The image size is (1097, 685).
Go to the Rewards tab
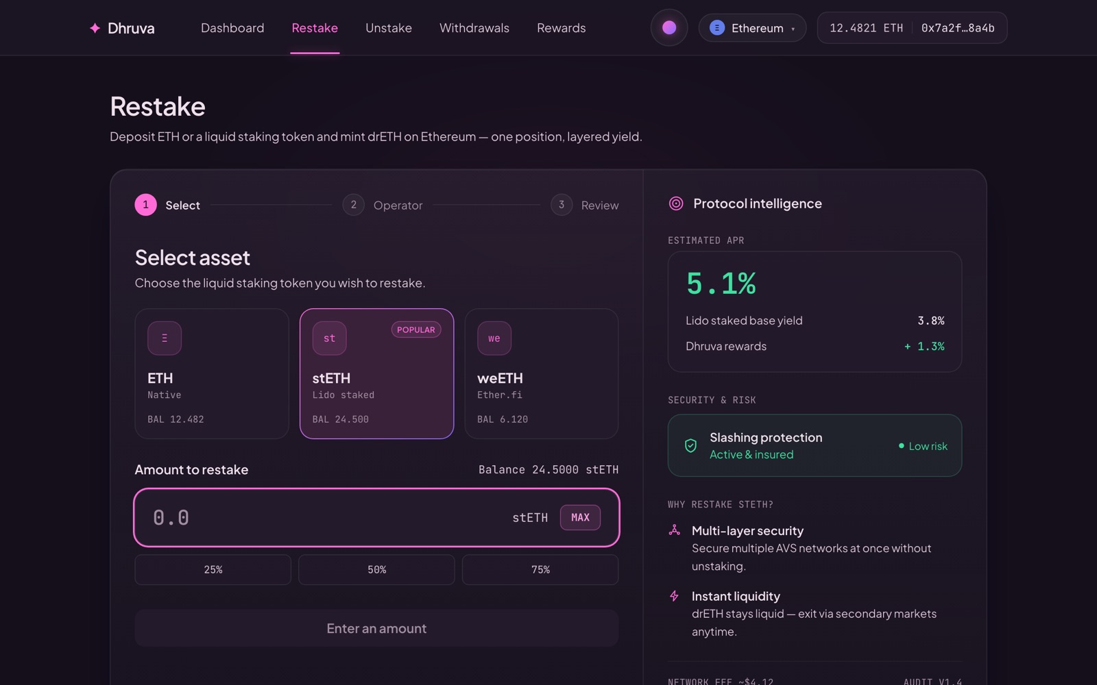coord(562,28)
